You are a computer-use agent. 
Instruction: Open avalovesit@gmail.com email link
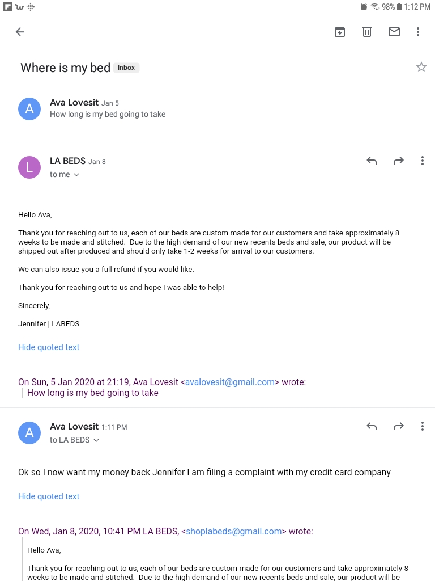(x=230, y=382)
